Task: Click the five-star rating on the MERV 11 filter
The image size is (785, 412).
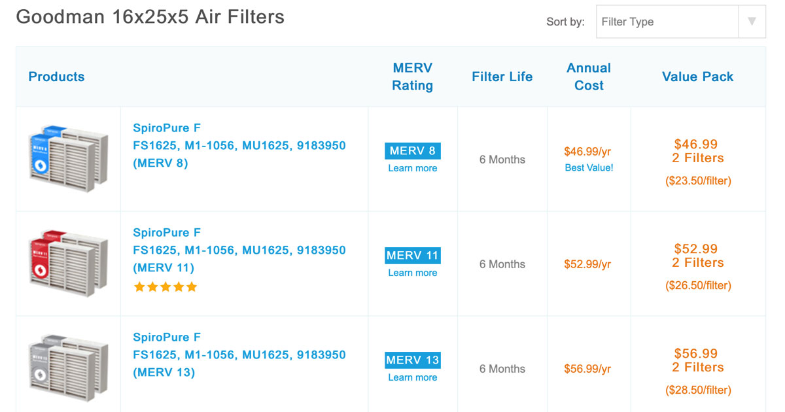Action: coord(166,286)
